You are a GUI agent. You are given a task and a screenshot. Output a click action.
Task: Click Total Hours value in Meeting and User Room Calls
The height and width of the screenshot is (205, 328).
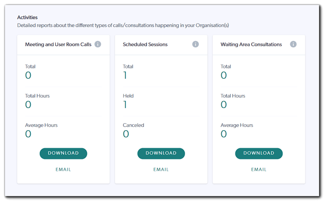pos(28,105)
